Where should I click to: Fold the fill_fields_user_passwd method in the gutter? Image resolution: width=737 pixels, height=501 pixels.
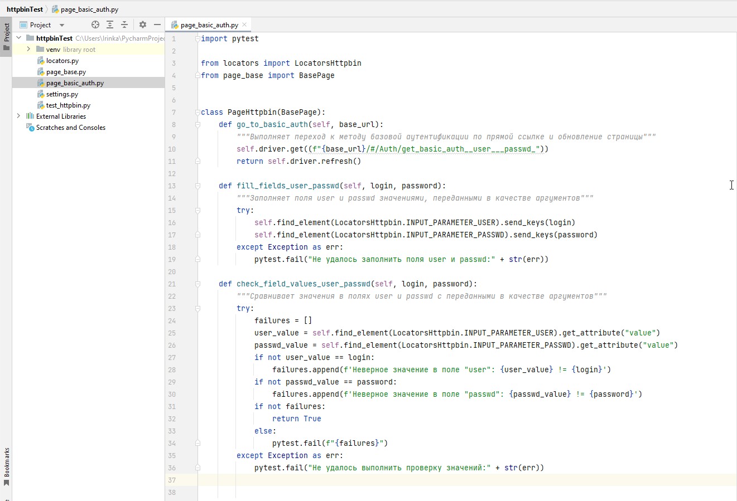198,186
